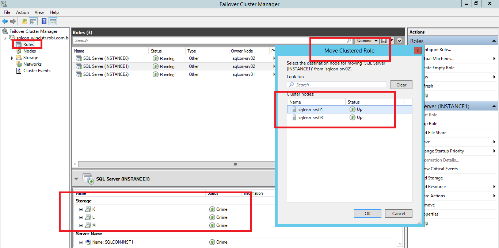Viewport: 499px width, 248px height.
Task: Click the Help question mark toolbar icon
Action: (x=44, y=21)
